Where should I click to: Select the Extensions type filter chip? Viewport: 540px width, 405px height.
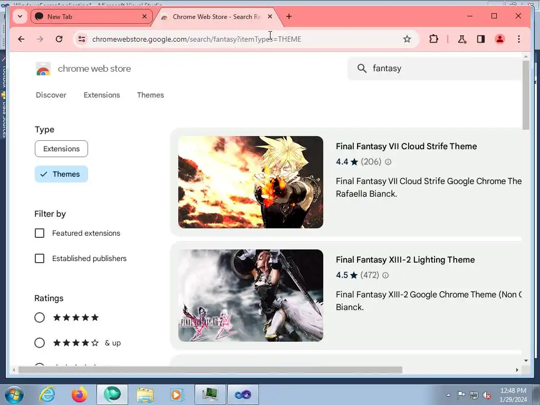[x=61, y=149]
